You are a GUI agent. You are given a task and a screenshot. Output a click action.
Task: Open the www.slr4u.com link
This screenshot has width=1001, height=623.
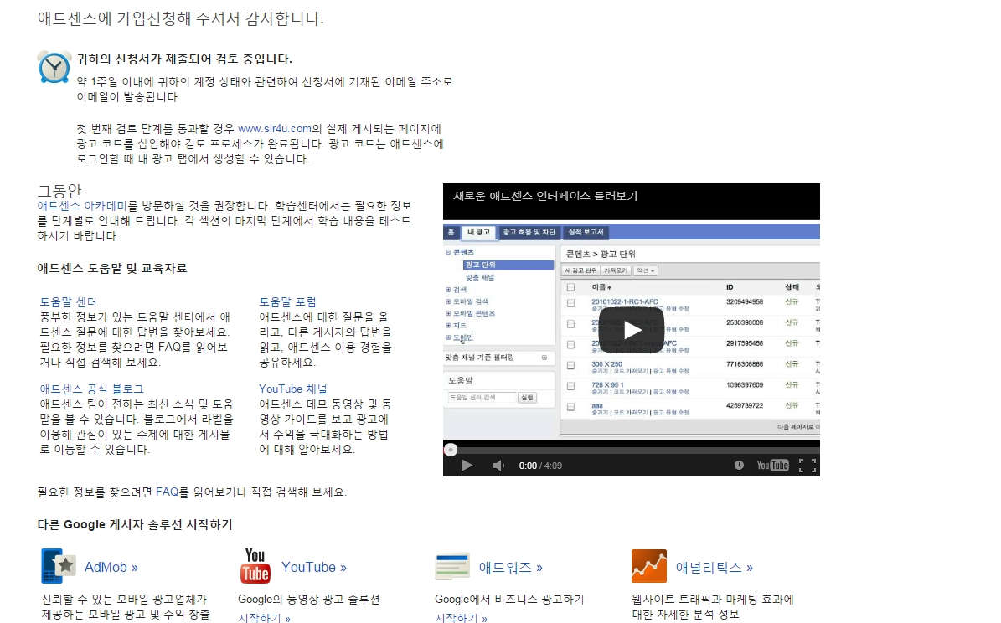pyautogui.click(x=275, y=129)
